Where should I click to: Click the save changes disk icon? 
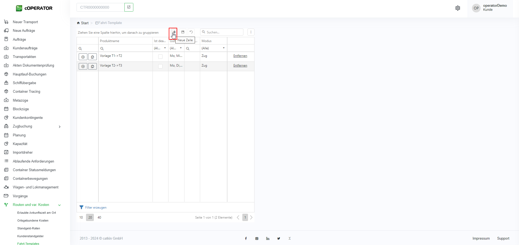click(x=183, y=32)
